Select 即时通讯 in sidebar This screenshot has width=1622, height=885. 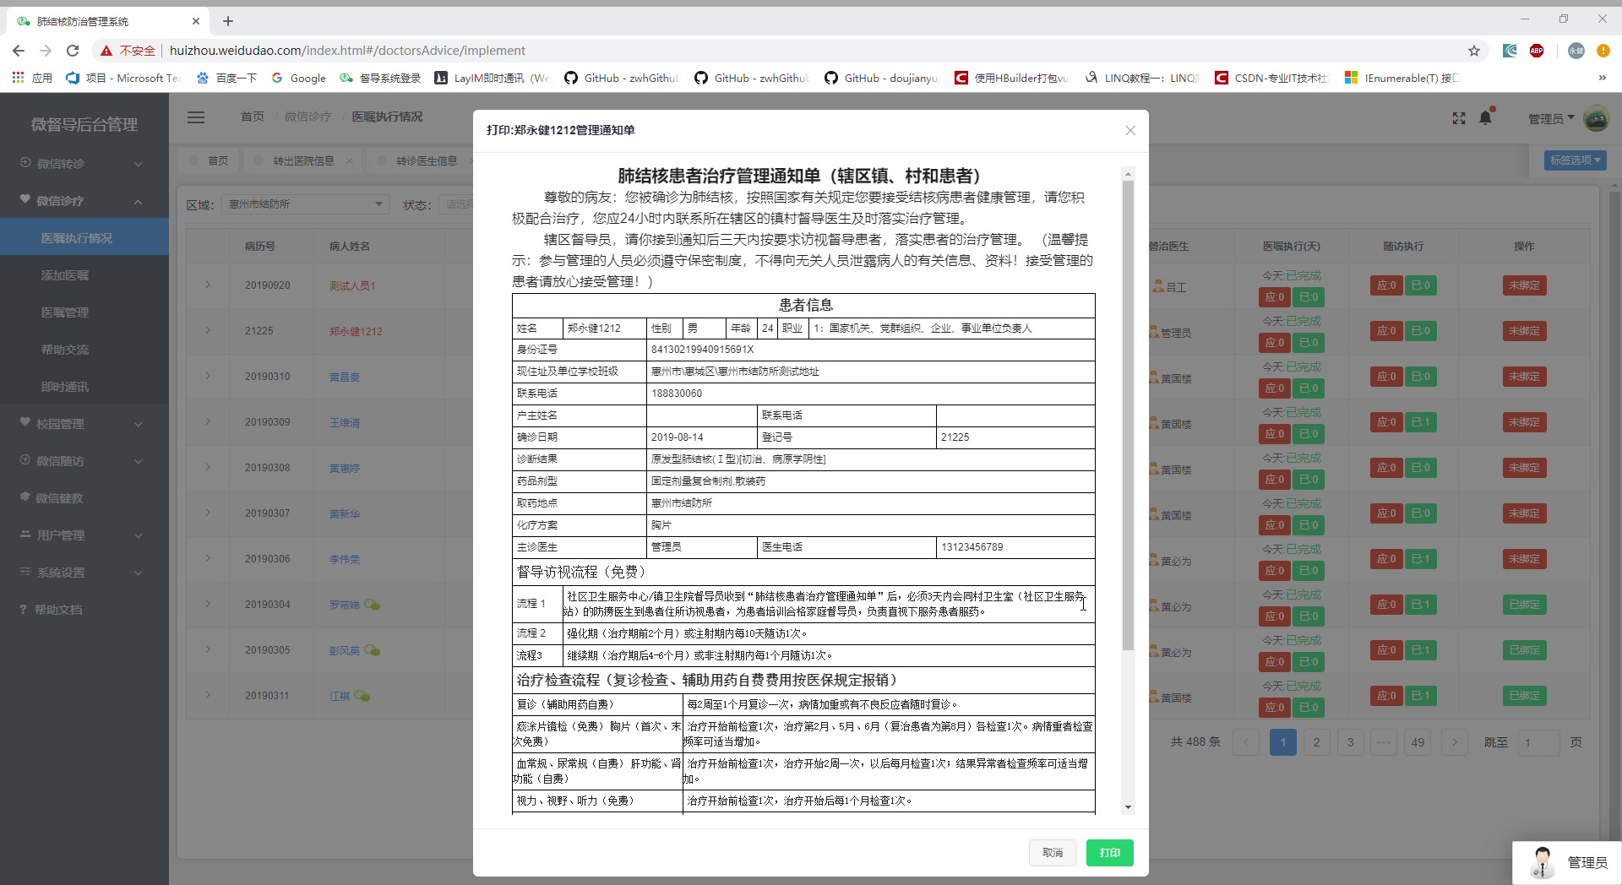click(x=84, y=387)
